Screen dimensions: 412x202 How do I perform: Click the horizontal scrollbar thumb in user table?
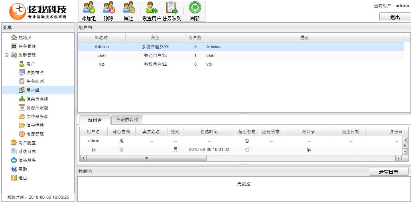(x=146, y=158)
